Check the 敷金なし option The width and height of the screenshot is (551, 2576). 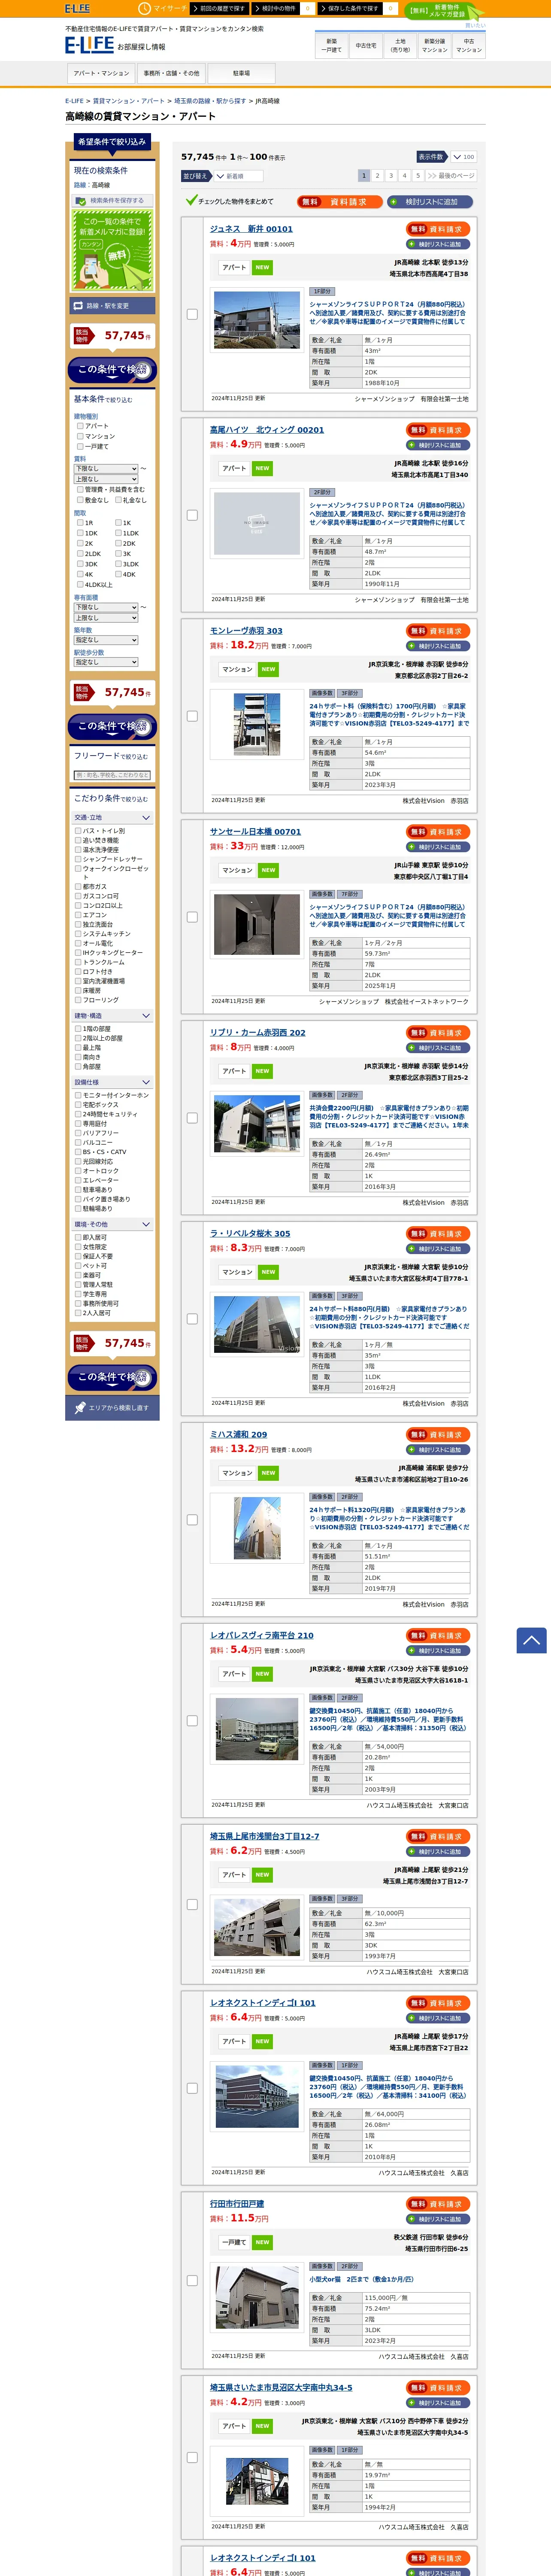[x=80, y=500]
